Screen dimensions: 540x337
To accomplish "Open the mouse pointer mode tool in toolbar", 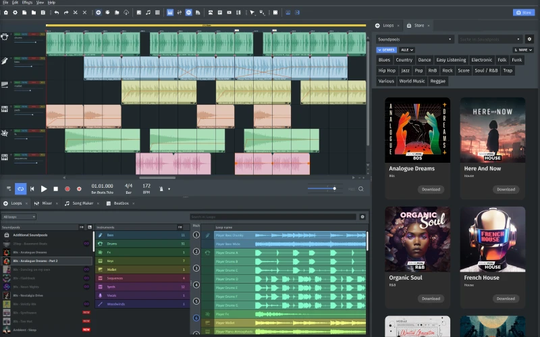I will point(252,12).
